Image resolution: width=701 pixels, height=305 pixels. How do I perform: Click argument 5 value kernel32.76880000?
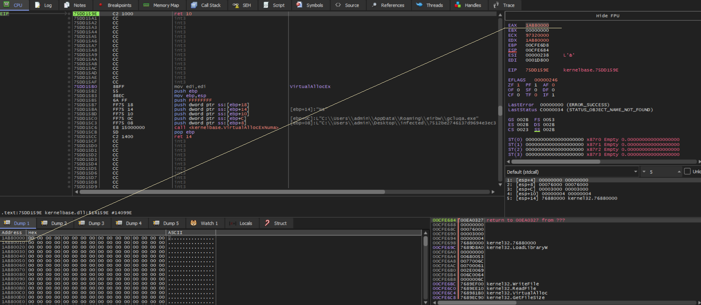592,199
